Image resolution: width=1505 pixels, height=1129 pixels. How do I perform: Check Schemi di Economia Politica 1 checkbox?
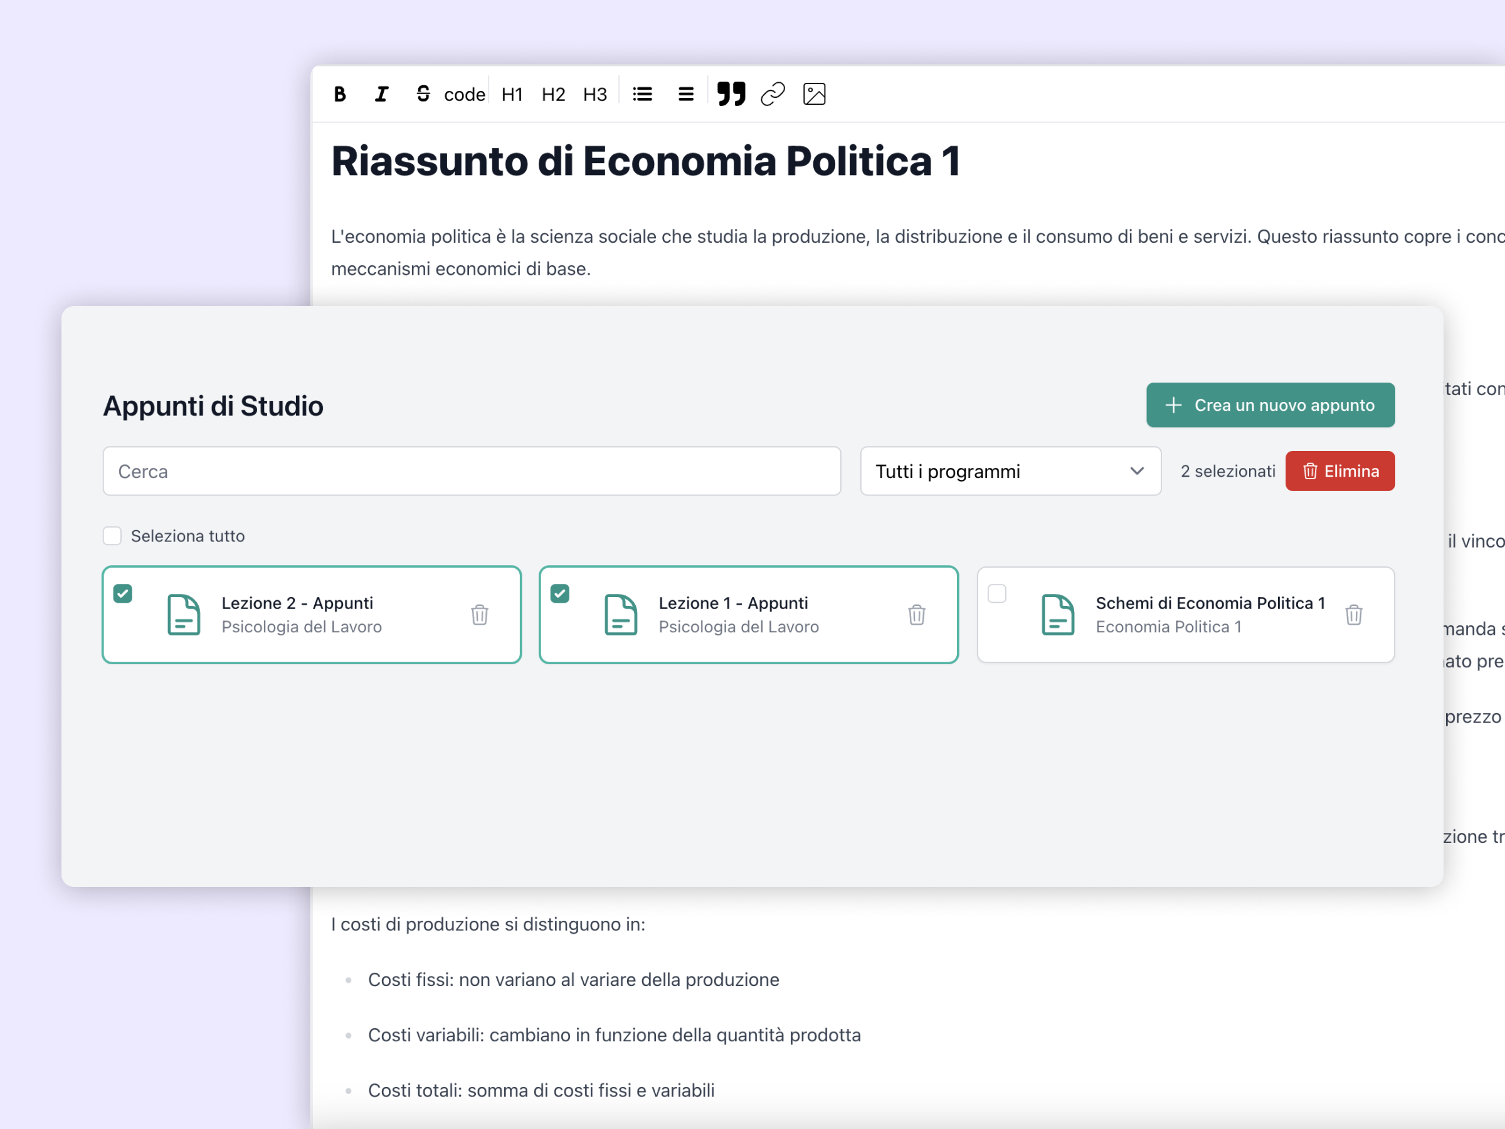coord(997,593)
